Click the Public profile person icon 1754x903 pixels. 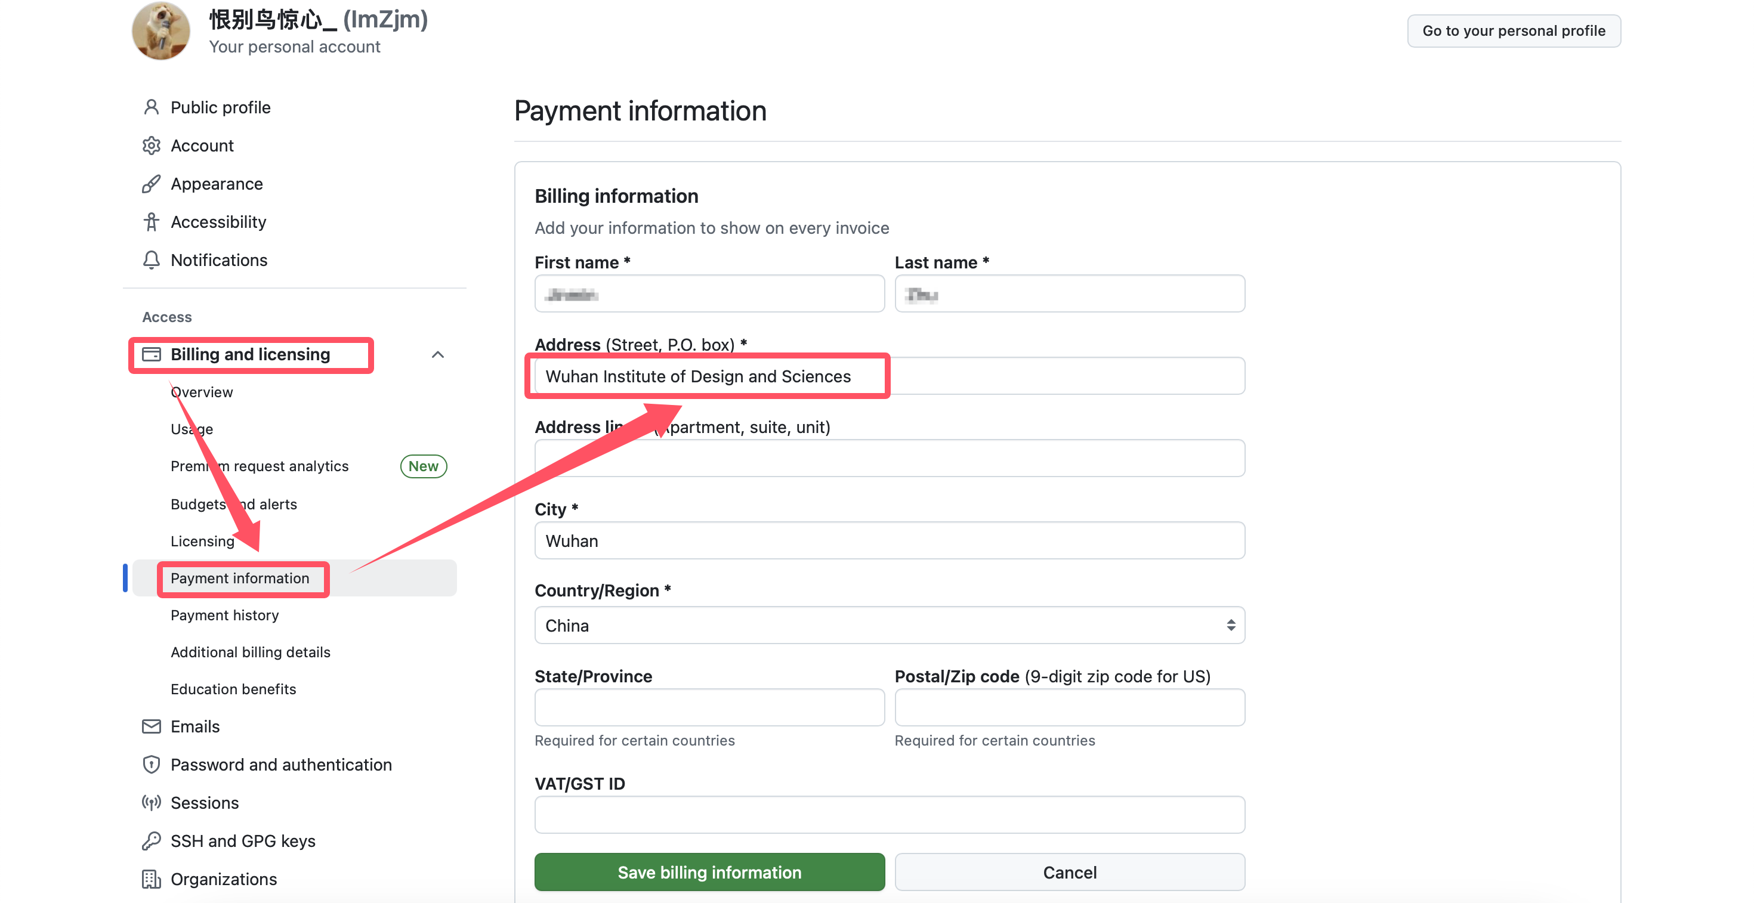(x=151, y=107)
